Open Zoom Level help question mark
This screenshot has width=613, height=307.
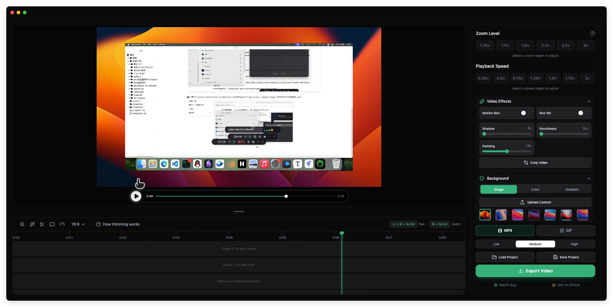click(592, 33)
